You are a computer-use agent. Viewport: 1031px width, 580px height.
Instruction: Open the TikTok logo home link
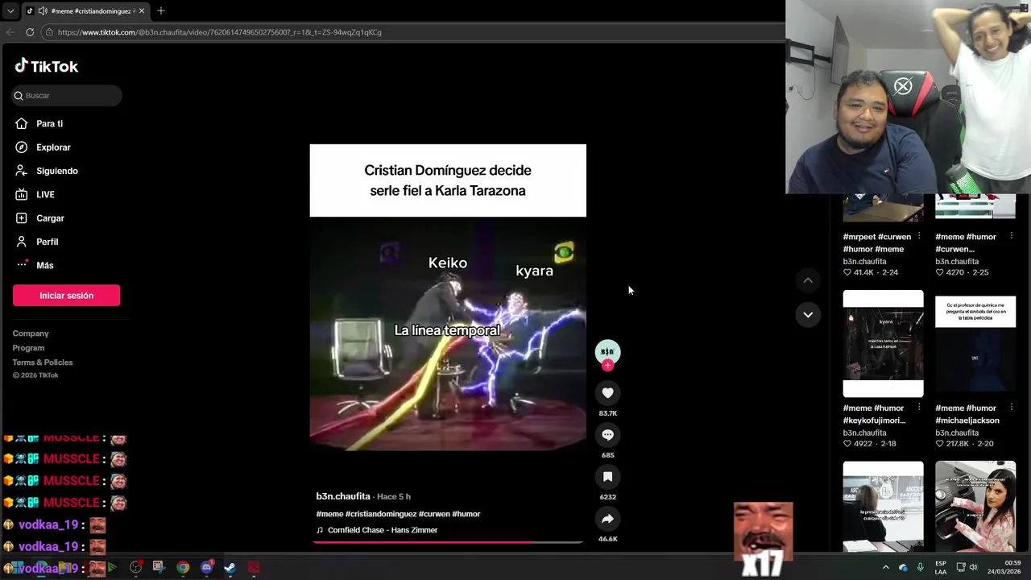coord(47,66)
